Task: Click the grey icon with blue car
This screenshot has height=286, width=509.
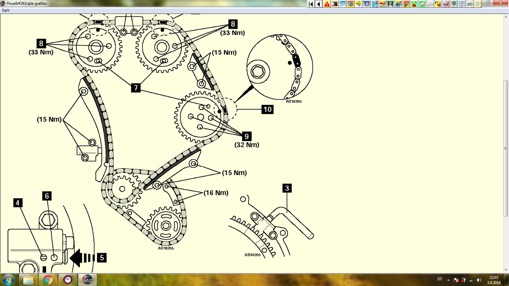Action: (470, 4)
